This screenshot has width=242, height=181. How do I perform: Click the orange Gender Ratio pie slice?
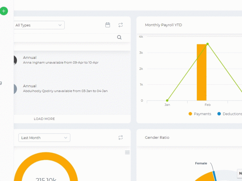tap(206, 177)
